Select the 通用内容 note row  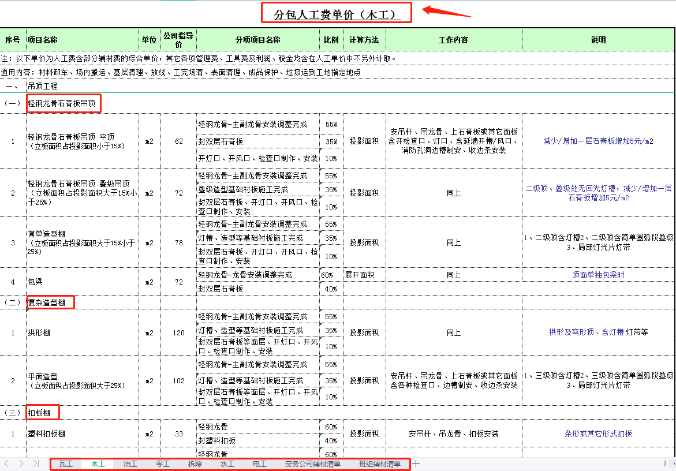pyautogui.click(x=338, y=72)
